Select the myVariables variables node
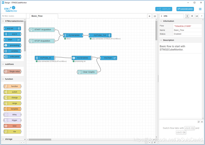 point(73,35)
